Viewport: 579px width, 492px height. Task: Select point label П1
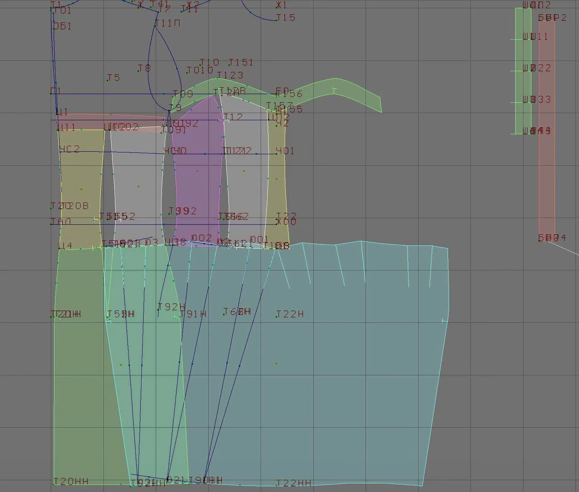(x=56, y=91)
